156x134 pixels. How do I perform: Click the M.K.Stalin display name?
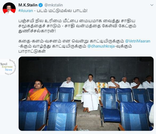pos(28,5)
